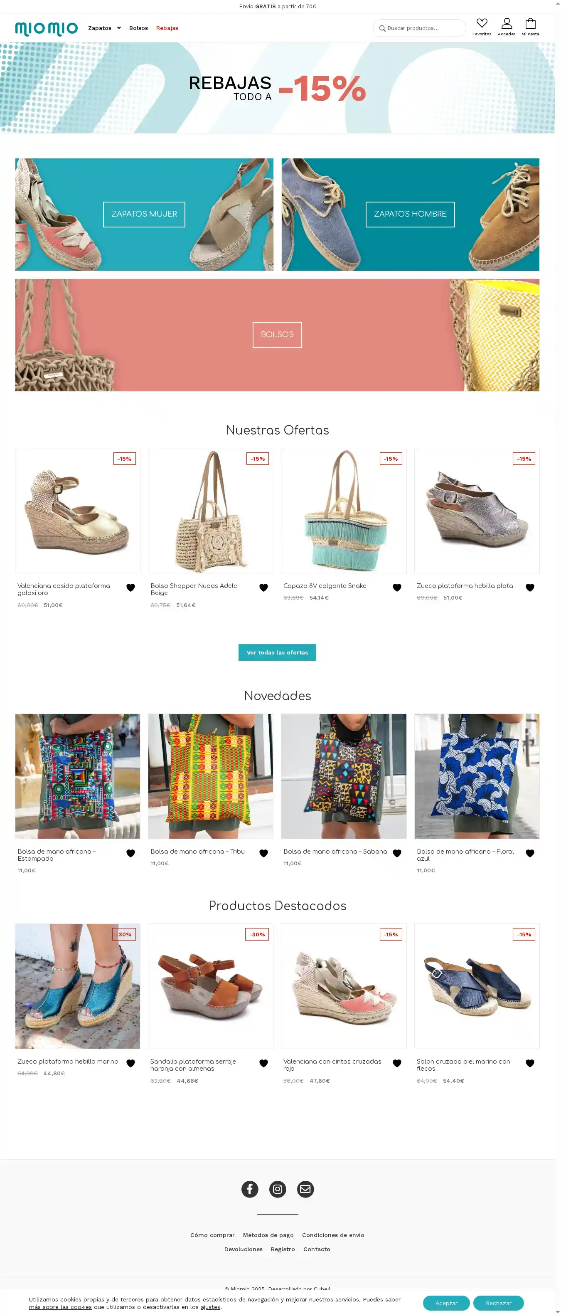Toggle favorite heart for Capazo 8V colgante Snake
Screen dimensions: 561x1316
click(x=396, y=588)
